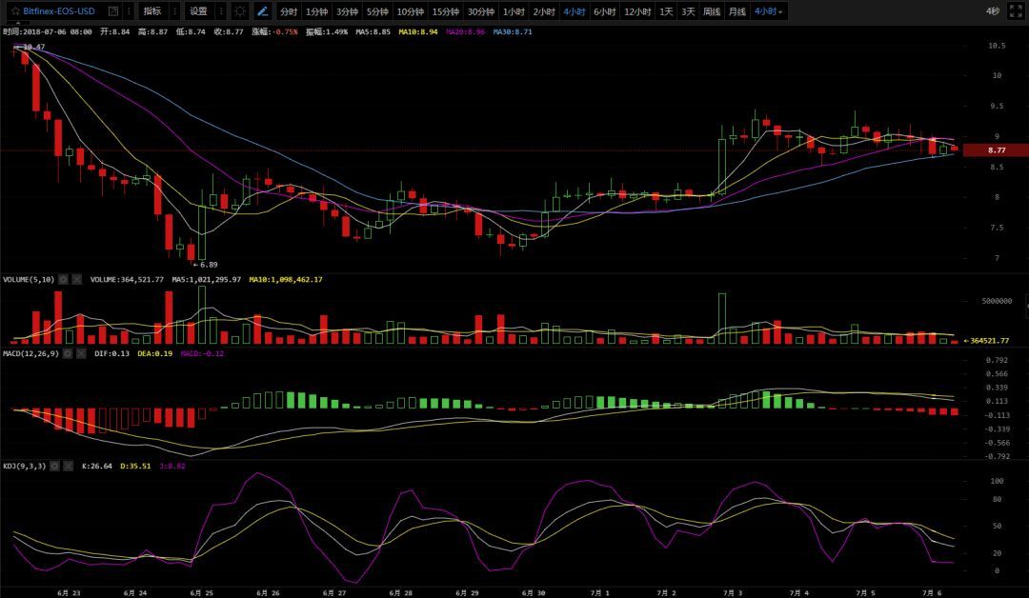Select the 12小时 interval
1029x598 pixels.
[637, 11]
